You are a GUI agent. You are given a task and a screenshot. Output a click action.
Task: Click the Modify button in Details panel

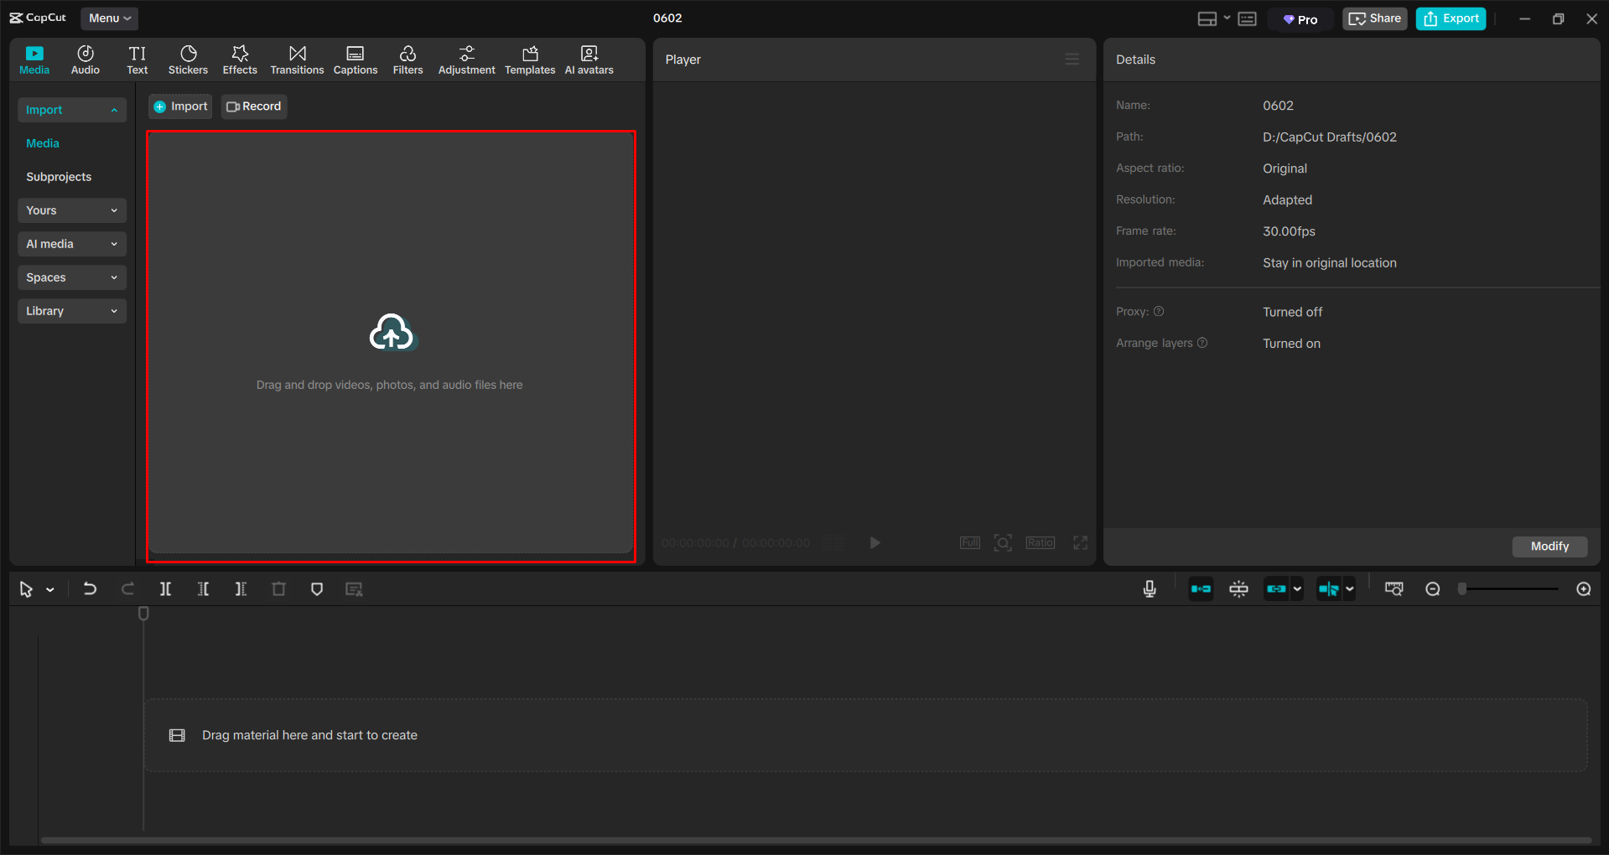point(1549,546)
